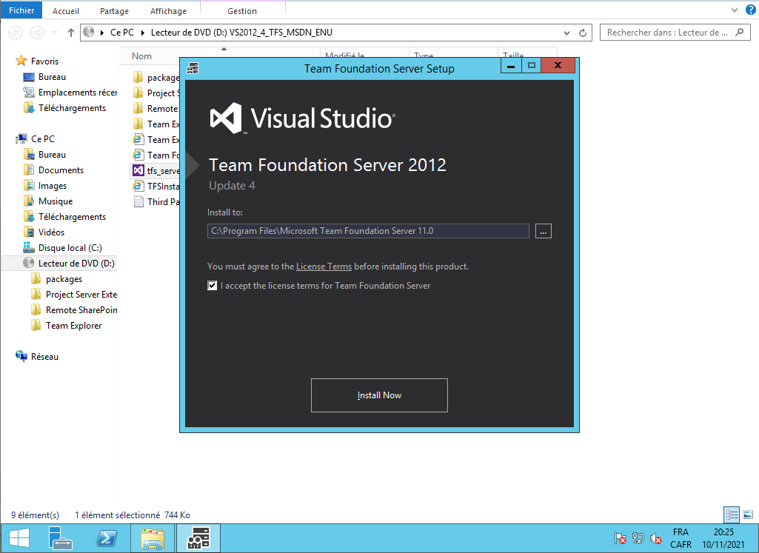The image size is (759, 553).
Task: Click the install path text field
Action: [x=368, y=231]
